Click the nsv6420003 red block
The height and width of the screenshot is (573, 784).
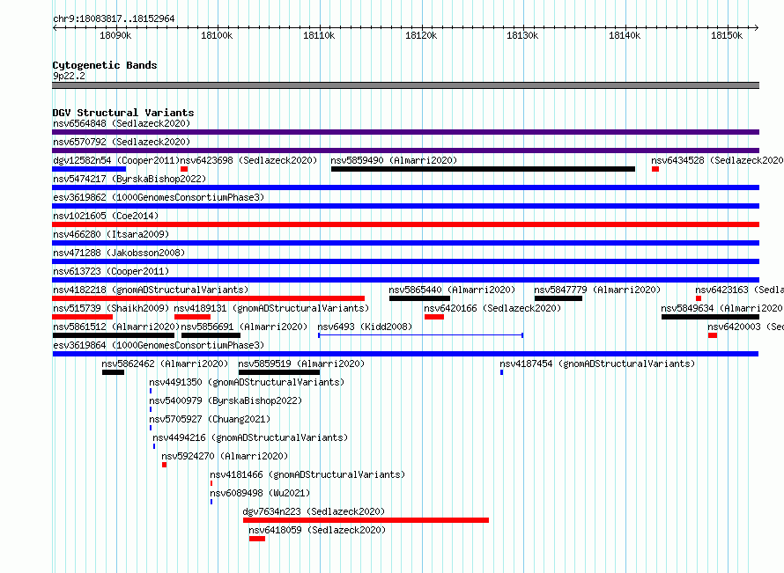pos(713,335)
